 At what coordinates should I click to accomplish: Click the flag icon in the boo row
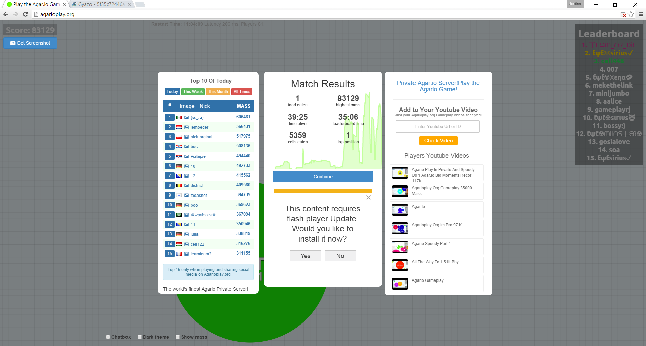(x=179, y=205)
